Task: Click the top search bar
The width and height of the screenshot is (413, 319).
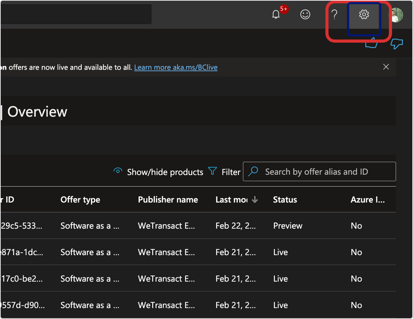Action: pyautogui.click(x=76, y=14)
